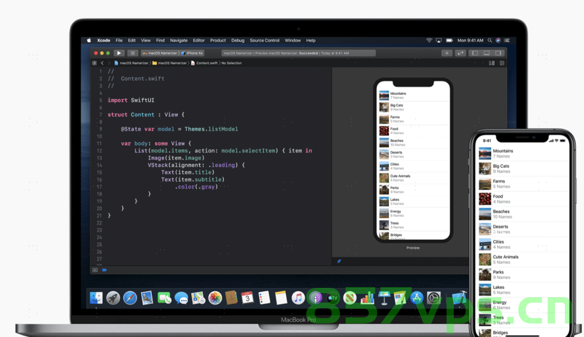584x337 pixels.
Task: Open the Source Control menu
Action: [264, 40]
